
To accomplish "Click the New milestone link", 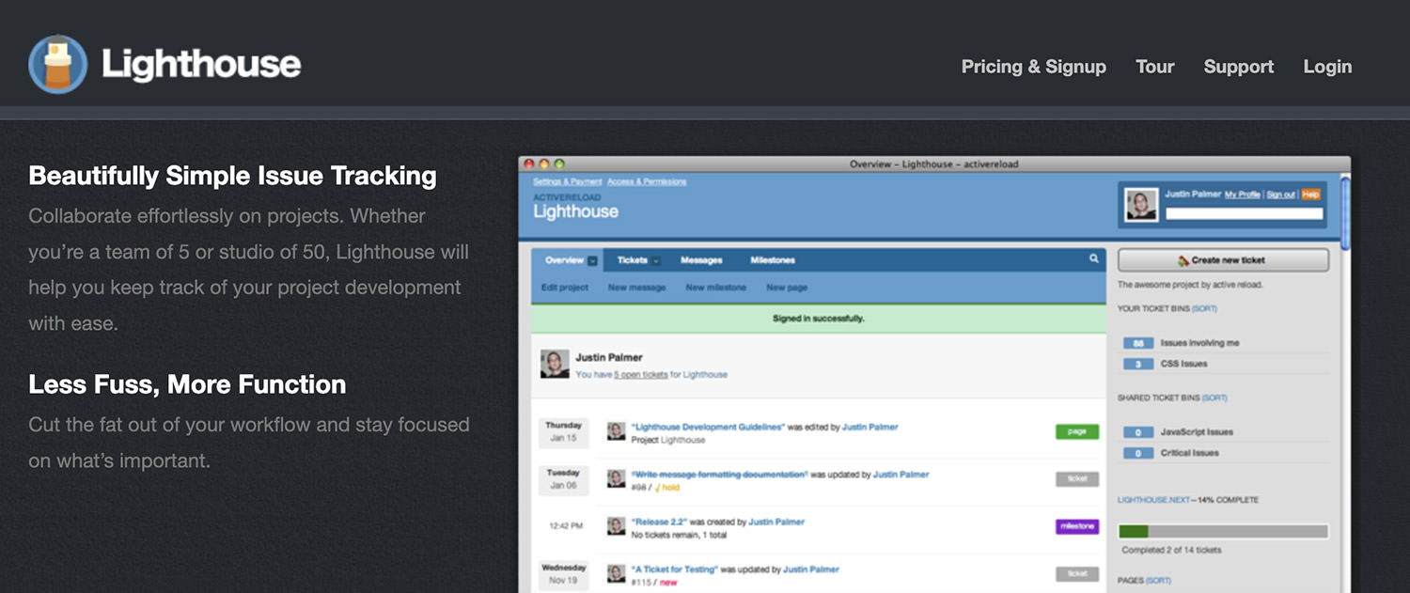I will 716,288.
